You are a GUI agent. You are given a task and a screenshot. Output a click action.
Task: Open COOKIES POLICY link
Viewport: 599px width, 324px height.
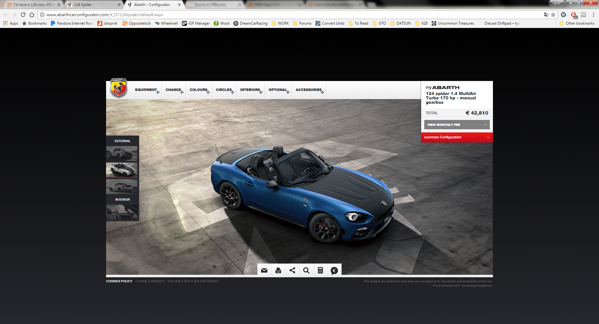point(119,281)
